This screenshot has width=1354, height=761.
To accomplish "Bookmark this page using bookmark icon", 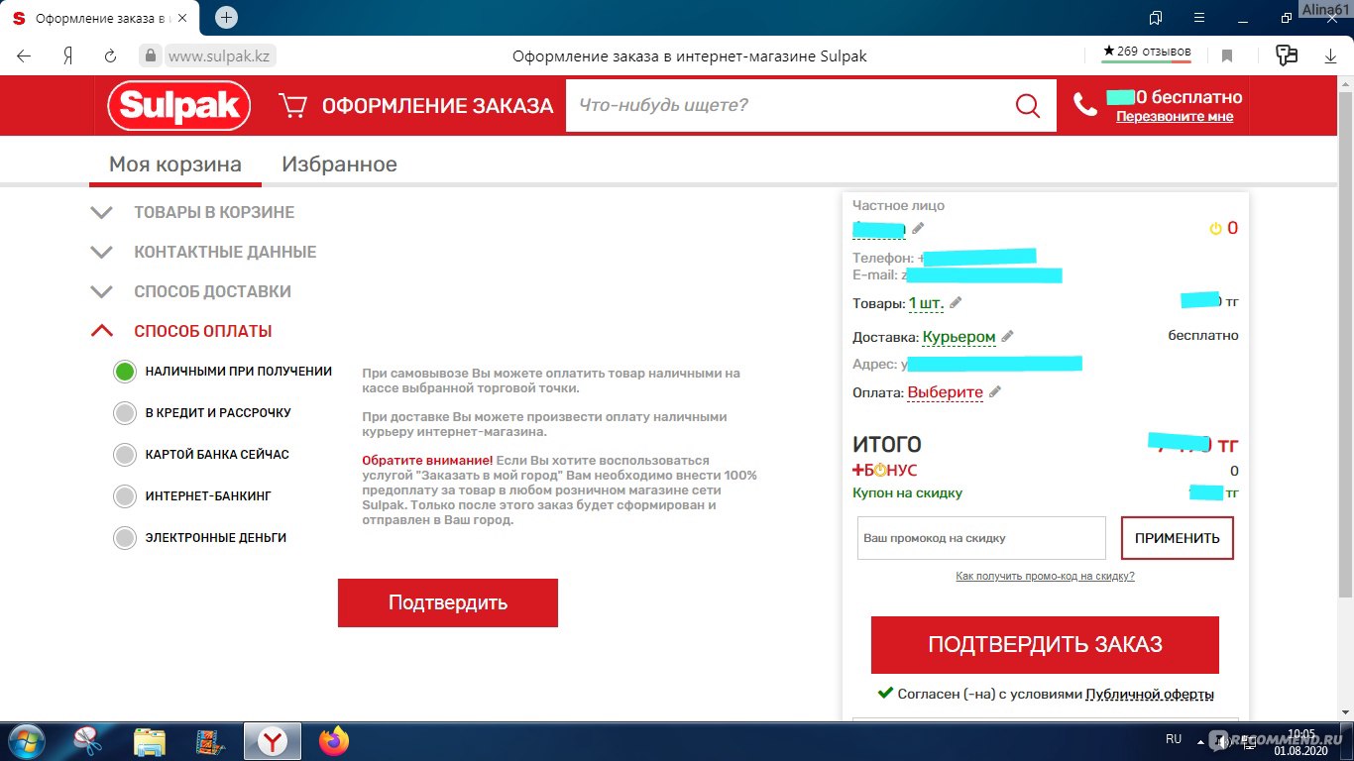I will point(1227,56).
